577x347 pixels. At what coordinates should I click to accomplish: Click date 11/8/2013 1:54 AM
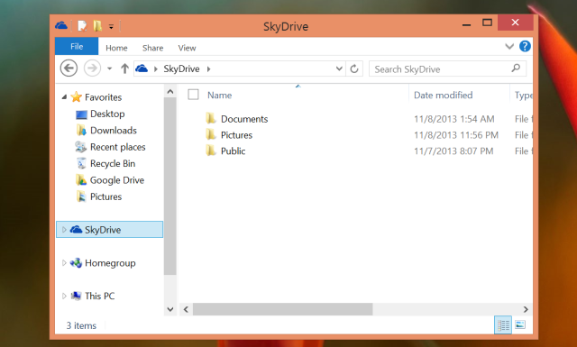454,119
